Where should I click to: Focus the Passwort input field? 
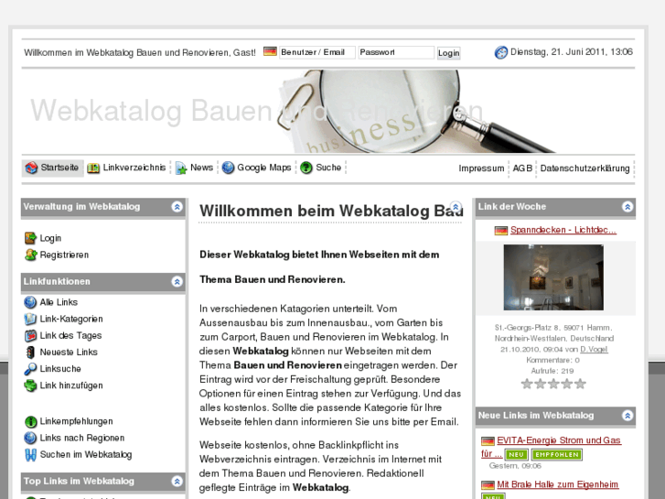396,52
